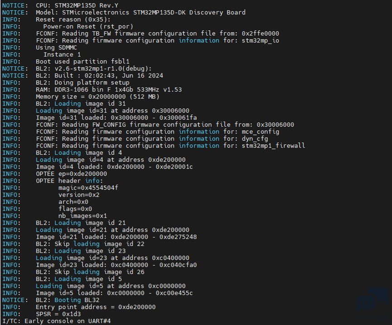Click the mce_config text
This screenshot has width=392, height=325.
(260, 131)
